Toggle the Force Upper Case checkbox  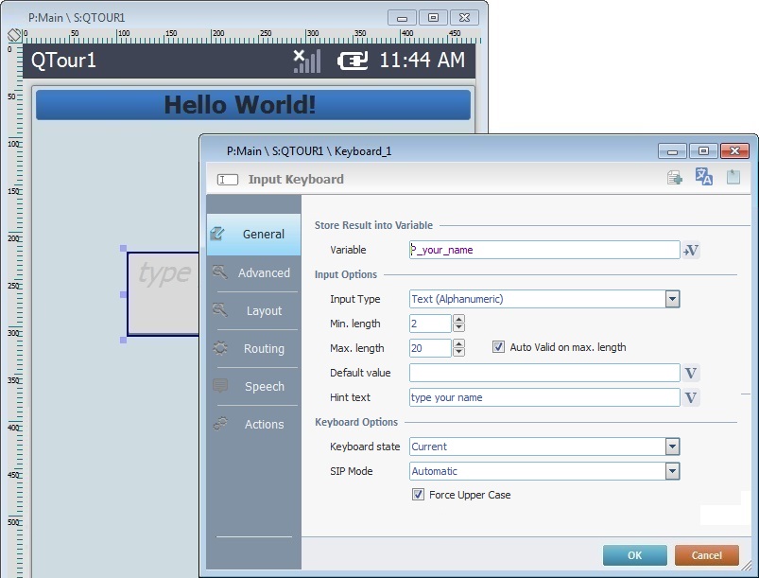(418, 495)
